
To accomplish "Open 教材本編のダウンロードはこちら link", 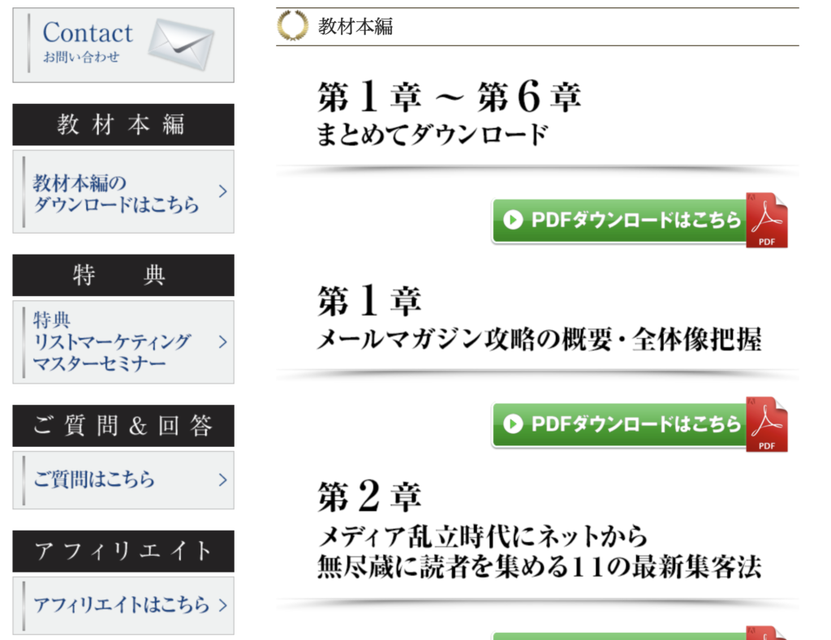I will tap(123, 191).
